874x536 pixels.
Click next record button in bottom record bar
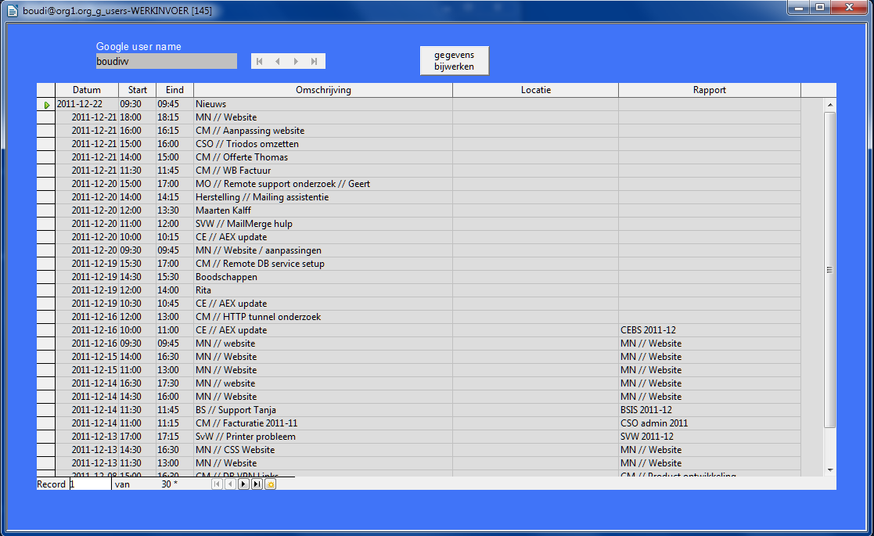243,484
